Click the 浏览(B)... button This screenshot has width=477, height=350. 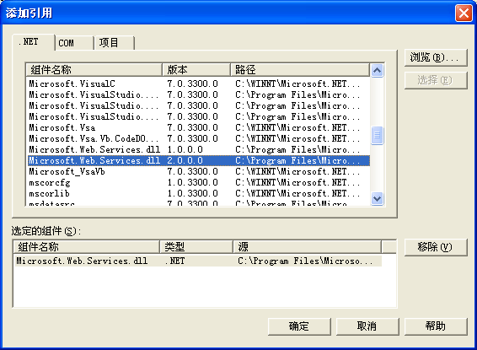436,57
